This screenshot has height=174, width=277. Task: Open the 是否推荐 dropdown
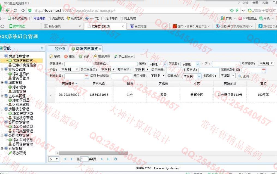pos(158,76)
